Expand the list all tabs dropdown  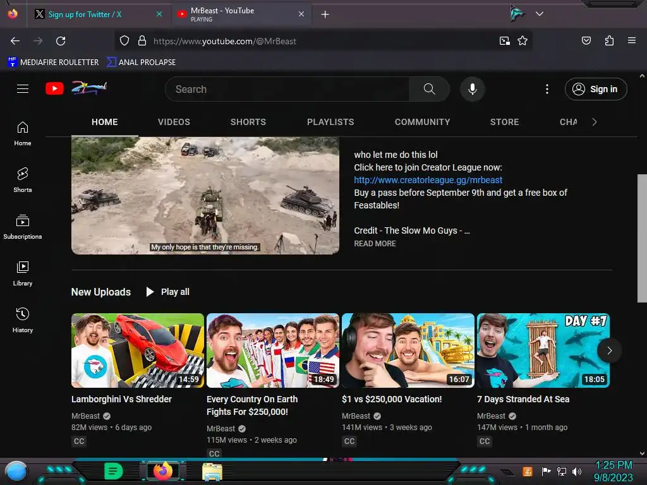click(x=540, y=14)
